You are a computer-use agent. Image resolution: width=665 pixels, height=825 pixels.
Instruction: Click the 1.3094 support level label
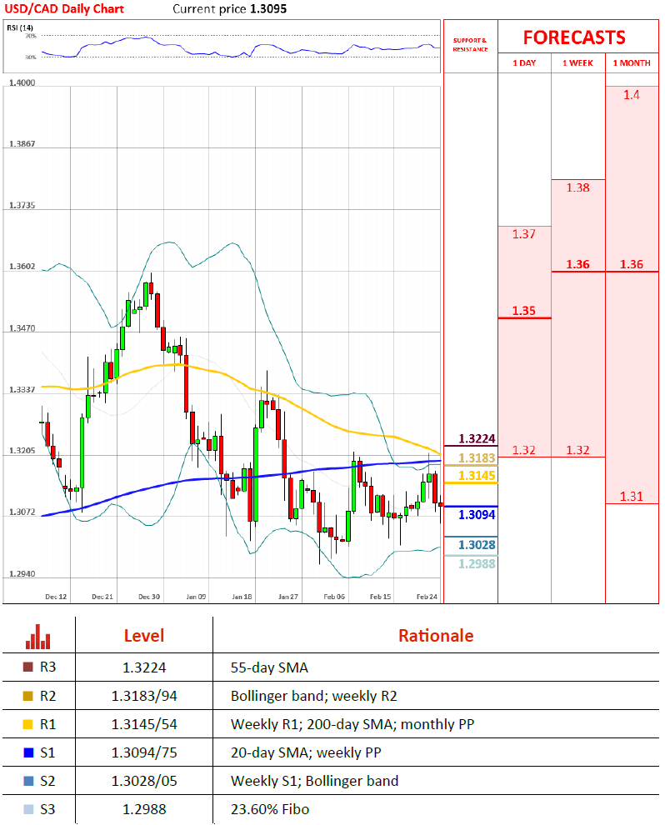tap(477, 514)
